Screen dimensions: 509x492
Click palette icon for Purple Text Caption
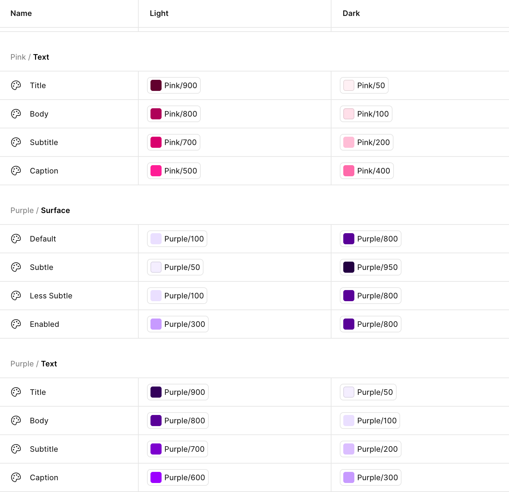(x=16, y=477)
